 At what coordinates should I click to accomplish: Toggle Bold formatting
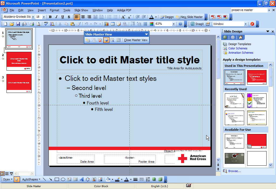point(50,17)
